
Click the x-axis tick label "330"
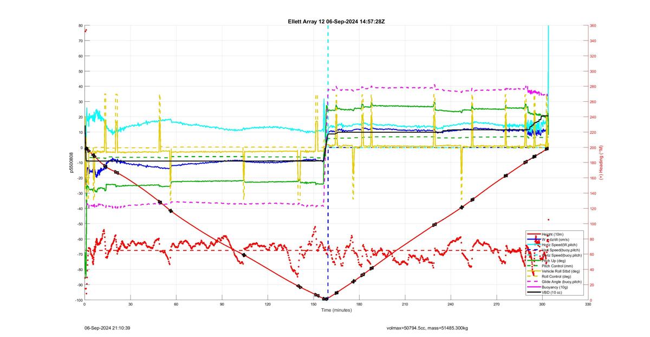pyautogui.click(x=588, y=305)
